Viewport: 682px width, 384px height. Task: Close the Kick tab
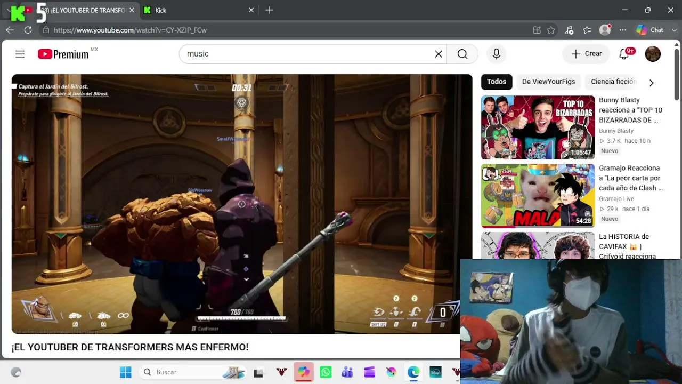click(251, 10)
